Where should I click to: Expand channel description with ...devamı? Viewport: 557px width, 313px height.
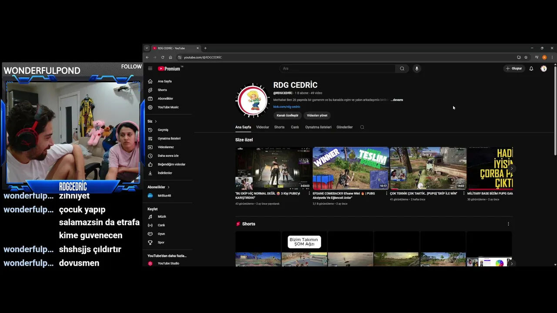click(397, 100)
